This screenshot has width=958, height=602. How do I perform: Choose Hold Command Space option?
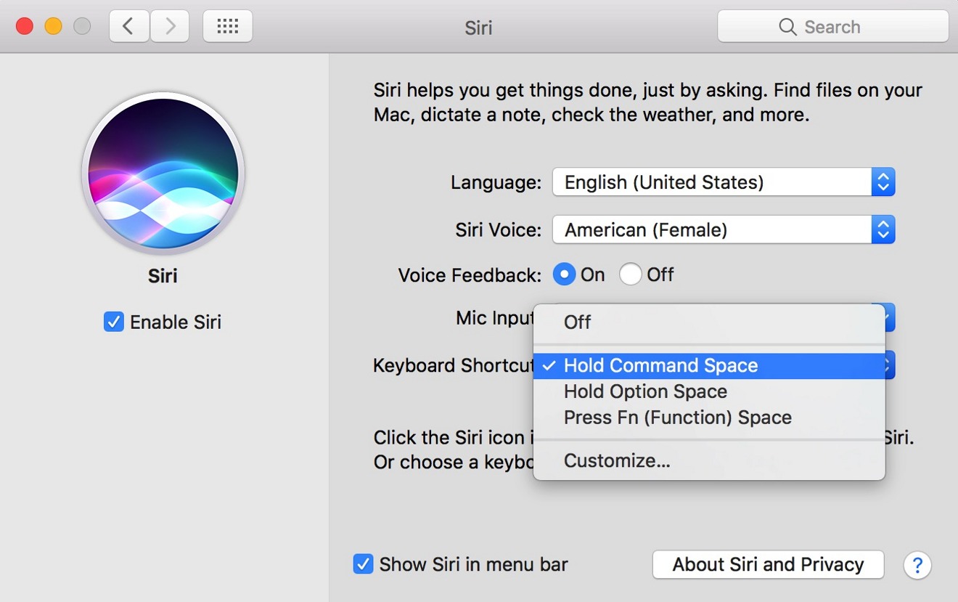point(709,366)
